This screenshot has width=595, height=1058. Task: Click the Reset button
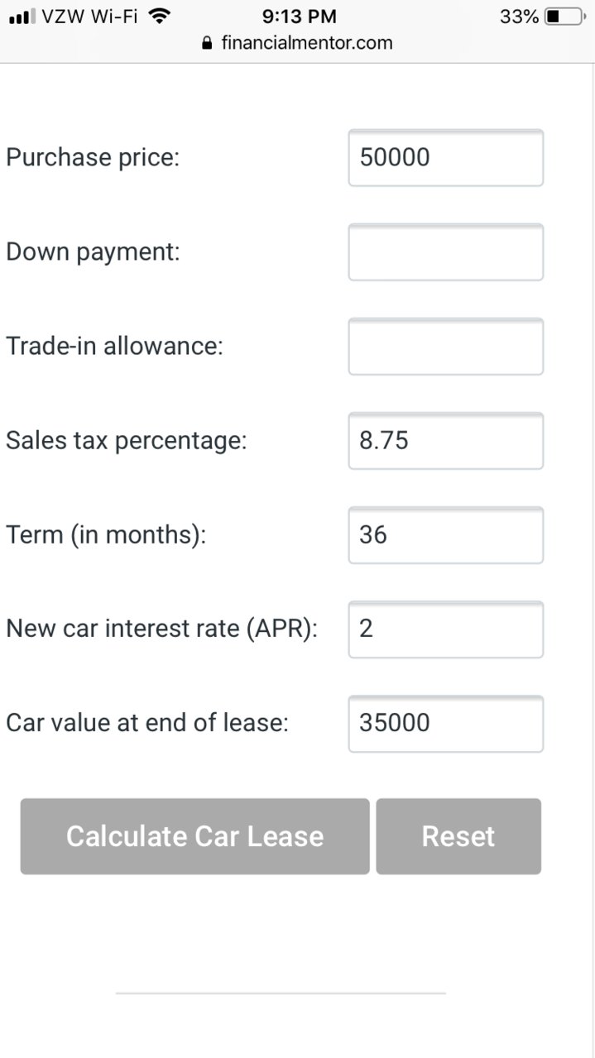[458, 836]
